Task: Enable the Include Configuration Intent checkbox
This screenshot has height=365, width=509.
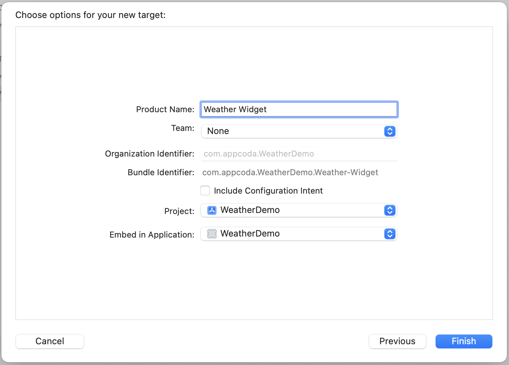Action: [205, 191]
